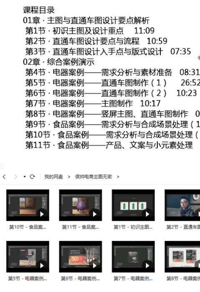This screenshot has width=200, height=292.
Task: Play the 第11节 食品案例 video
Action: pyautogui.click(x=95, y=214)
